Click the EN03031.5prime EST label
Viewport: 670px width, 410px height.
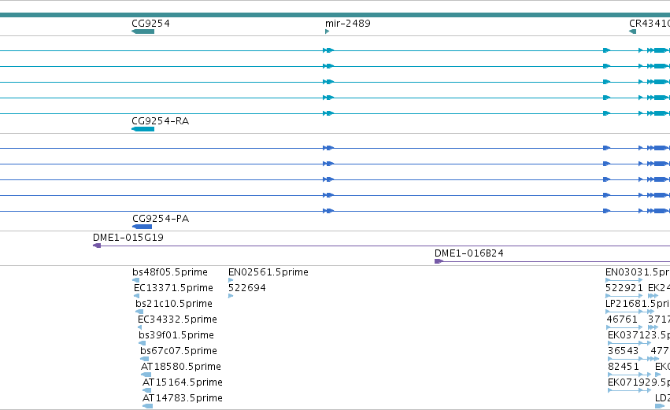click(638, 272)
